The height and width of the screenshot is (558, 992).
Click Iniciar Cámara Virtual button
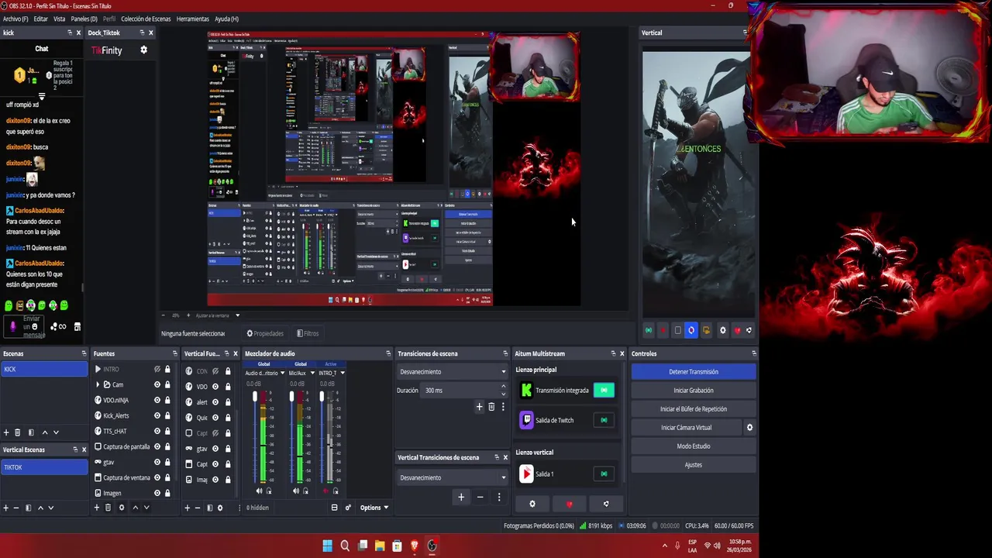tap(687, 428)
